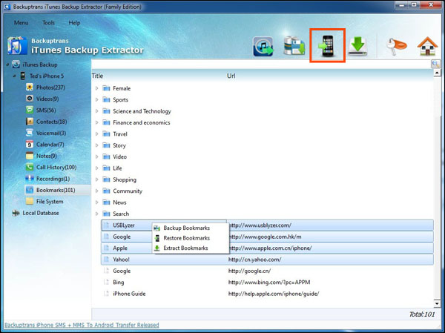Expand the Search bookmark folder
The image size is (445, 333).
pos(96,214)
